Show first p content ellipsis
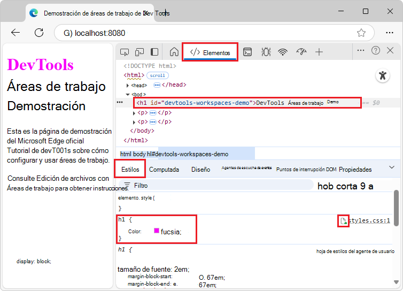This screenshot has width=403, height=291. tap(153, 113)
